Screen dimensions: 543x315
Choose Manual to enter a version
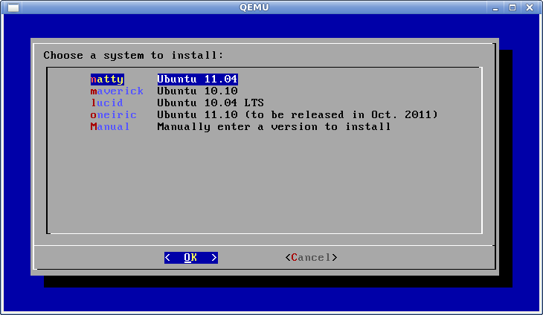[241, 126]
